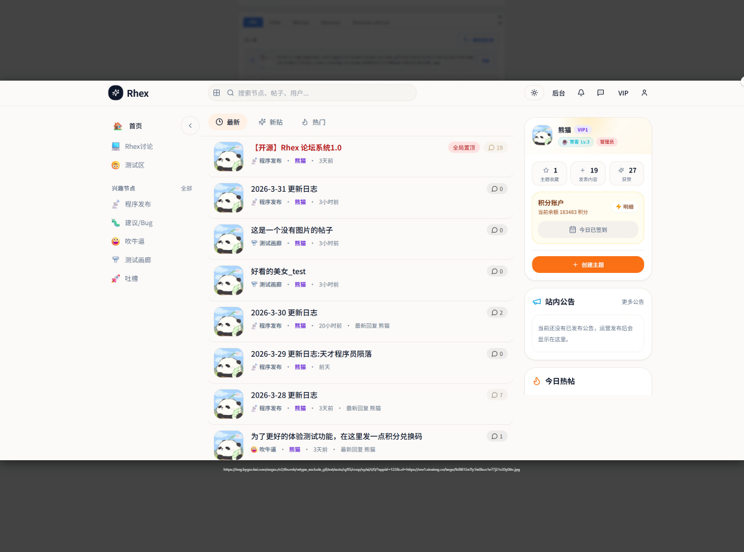Open post 为了更好的体验测试功能 积分兑换码
This screenshot has height=552, width=744.
click(x=336, y=437)
